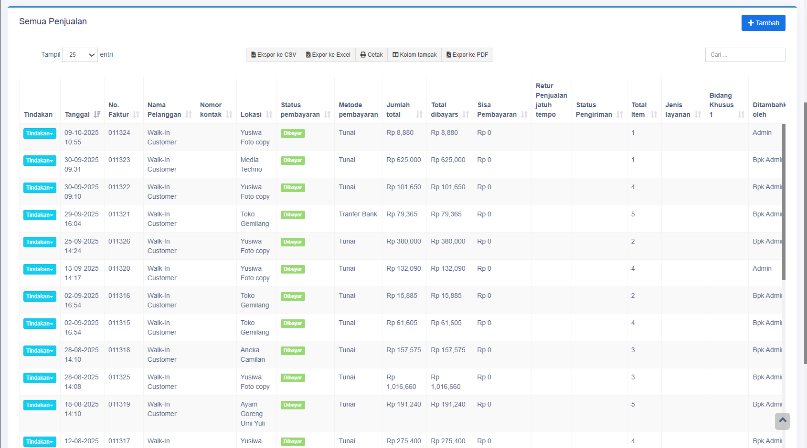
Task: Sort by Sisa Pembayaran icon
Action: tap(524, 114)
